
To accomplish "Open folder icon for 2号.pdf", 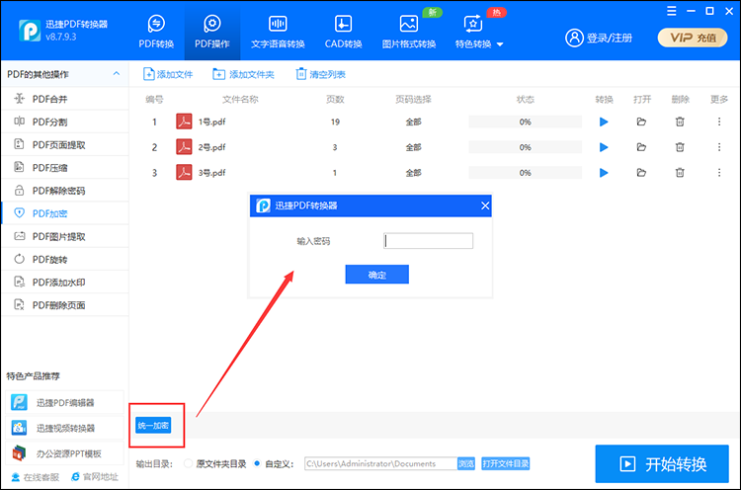I will (x=641, y=147).
